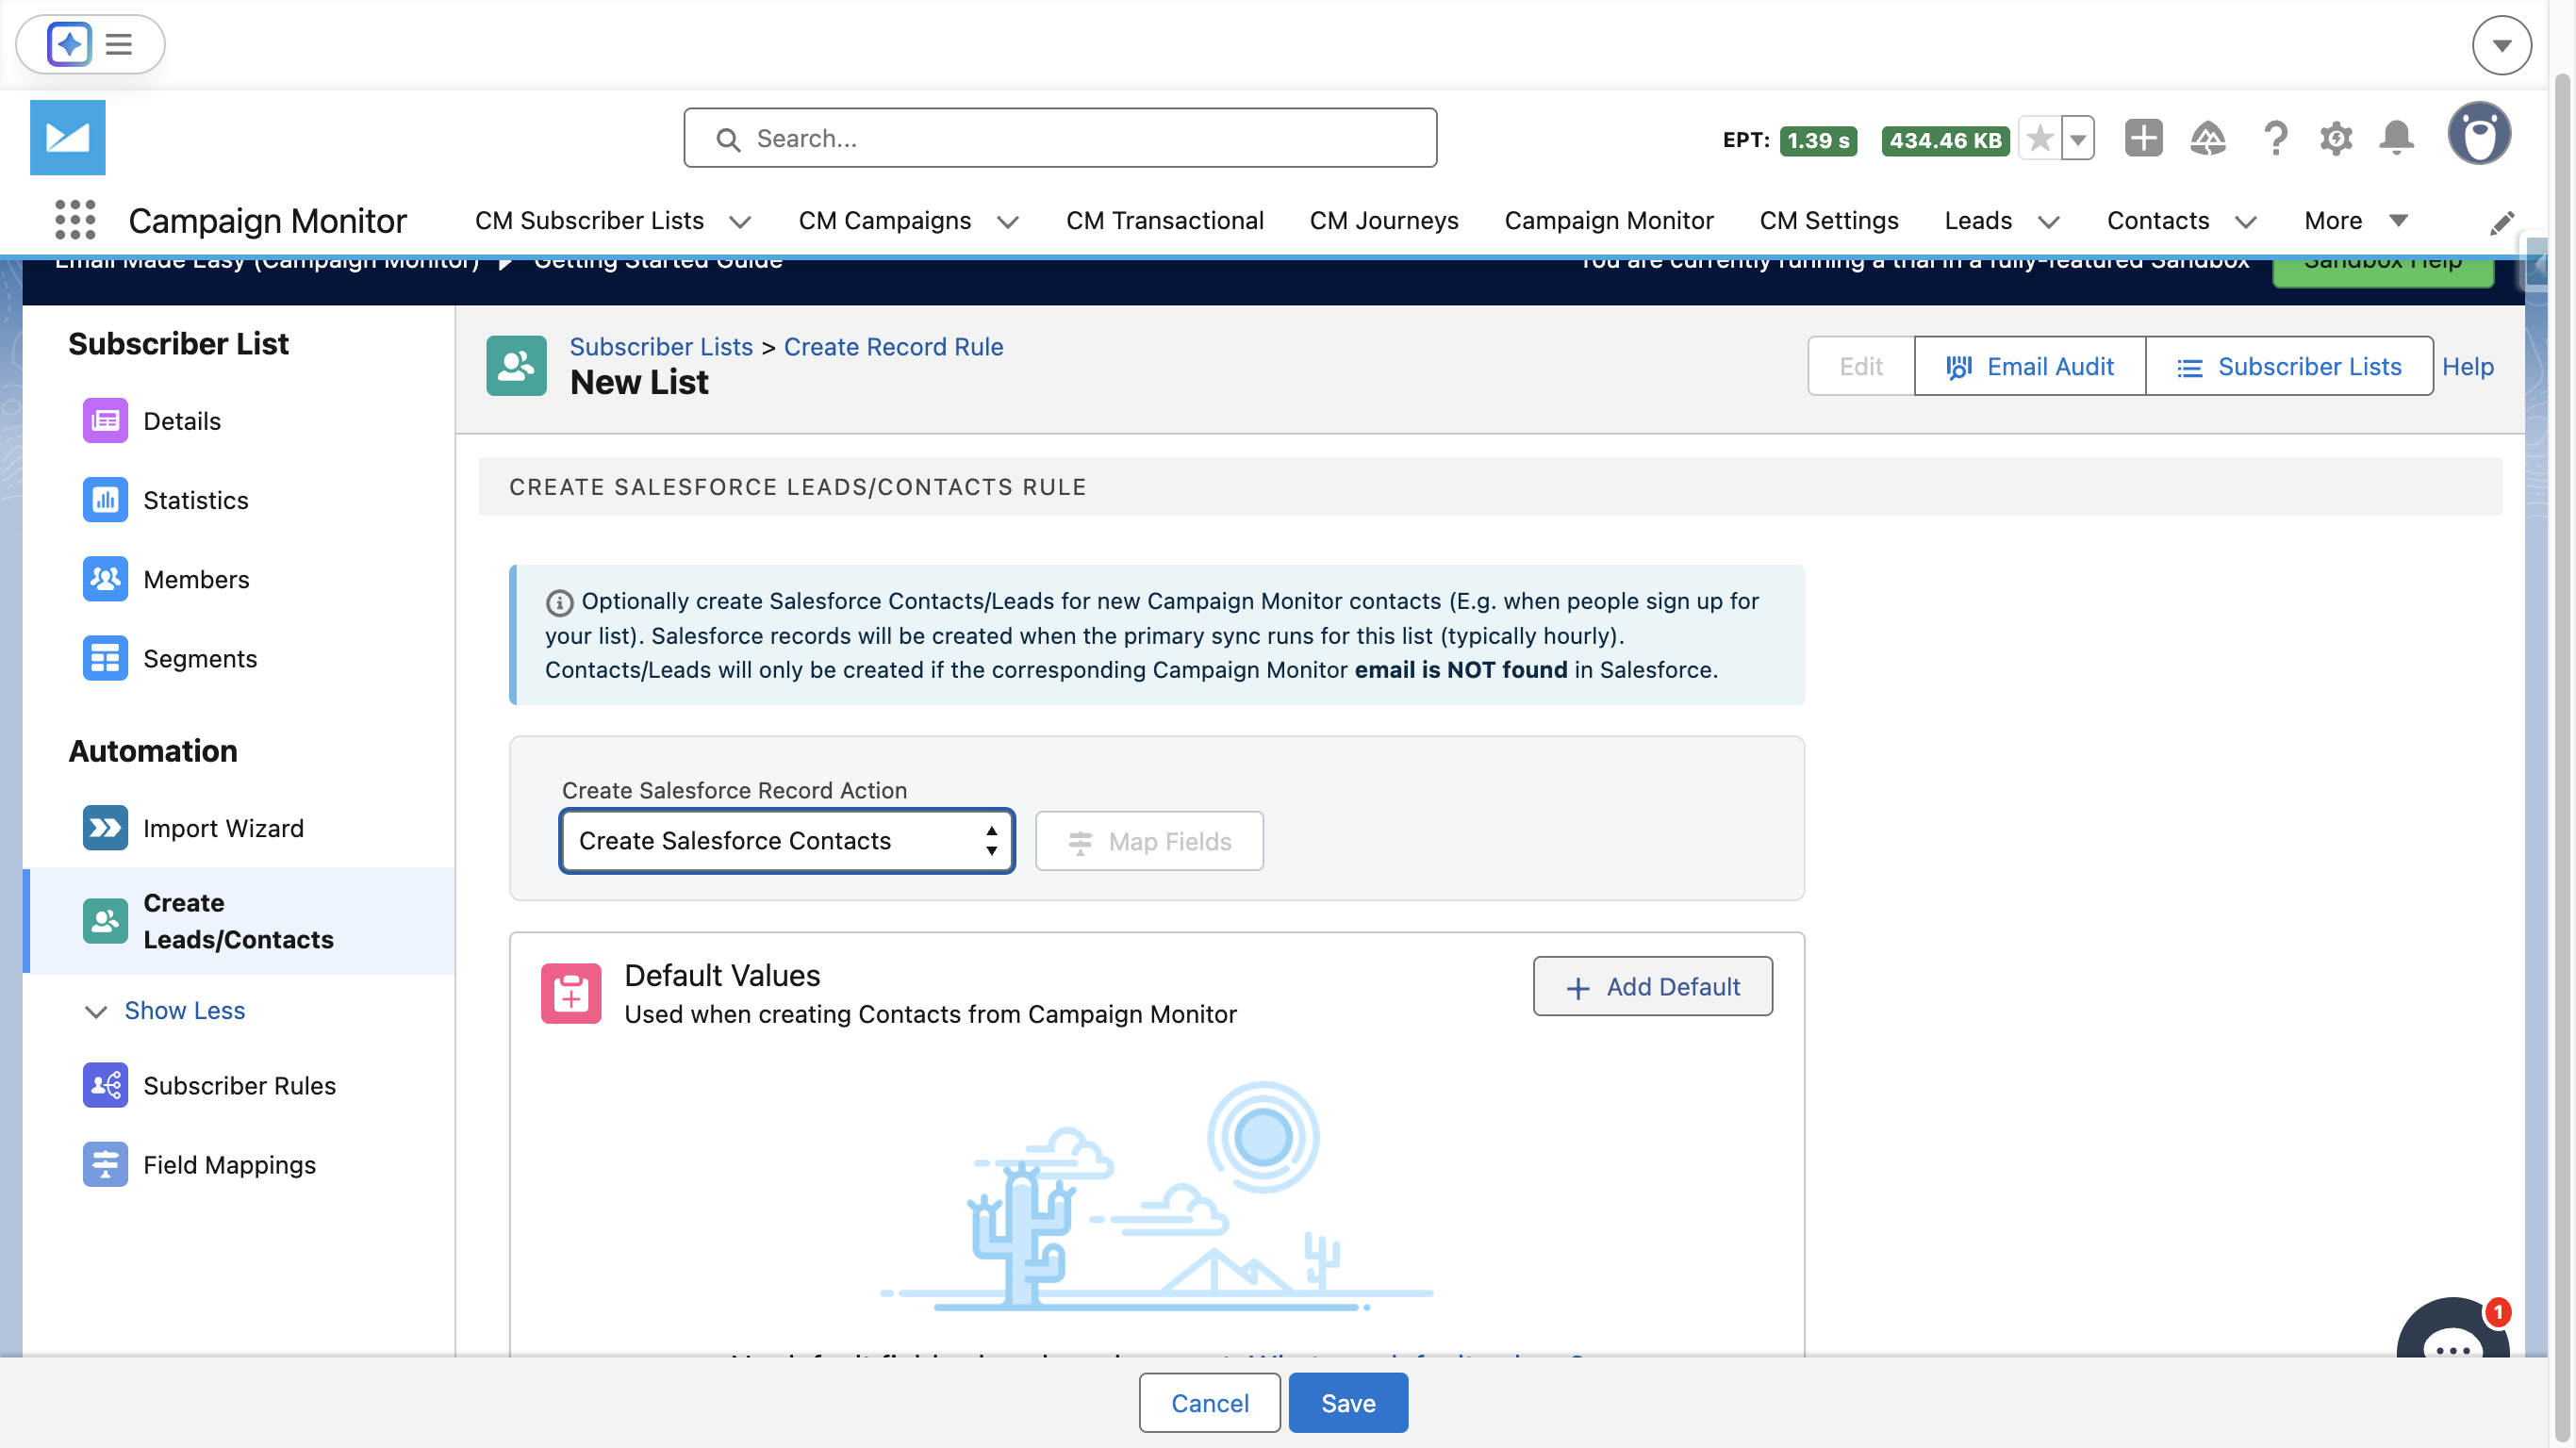Open the CM Settings tab

(x=1828, y=221)
